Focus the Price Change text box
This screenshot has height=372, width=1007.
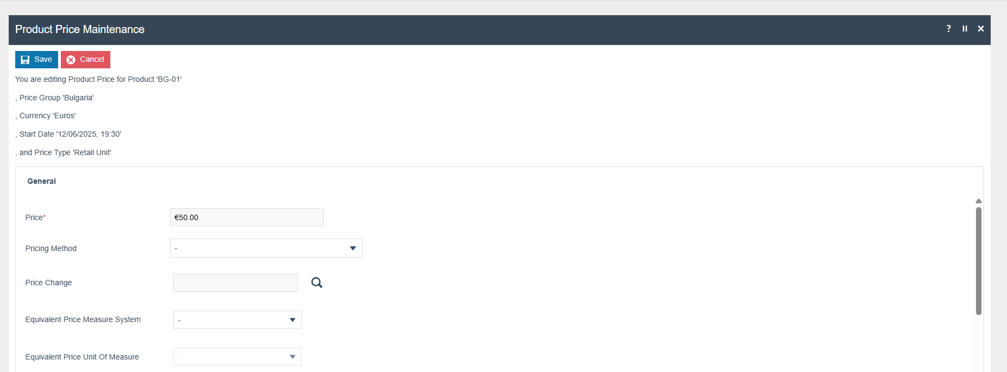235,283
